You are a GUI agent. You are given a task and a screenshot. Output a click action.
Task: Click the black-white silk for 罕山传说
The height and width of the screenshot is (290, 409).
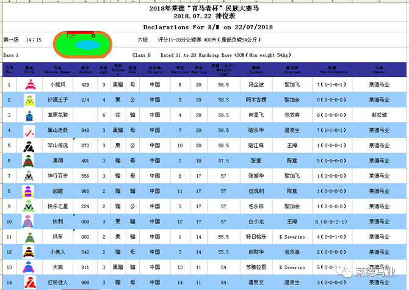(x=29, y=147)
